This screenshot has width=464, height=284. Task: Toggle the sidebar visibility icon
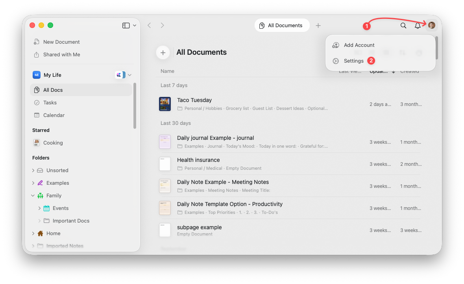click(126, 26)
